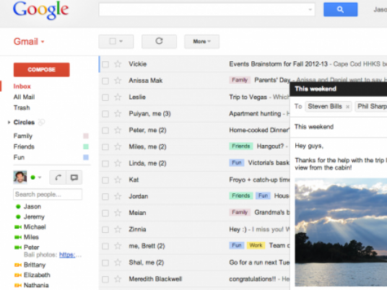Star the email from Meian
Image resolution: width=387 pixels, height=290 pixels.
coord(118,213)
